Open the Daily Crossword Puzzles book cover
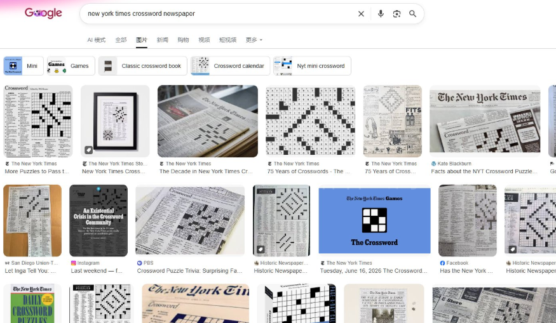Screen dimensions: 556x323 point(32,303)
